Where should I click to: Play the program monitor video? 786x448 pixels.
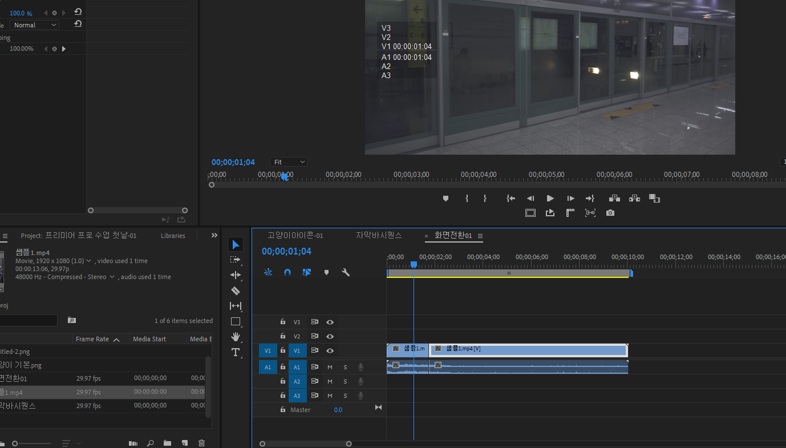point(550,198)
